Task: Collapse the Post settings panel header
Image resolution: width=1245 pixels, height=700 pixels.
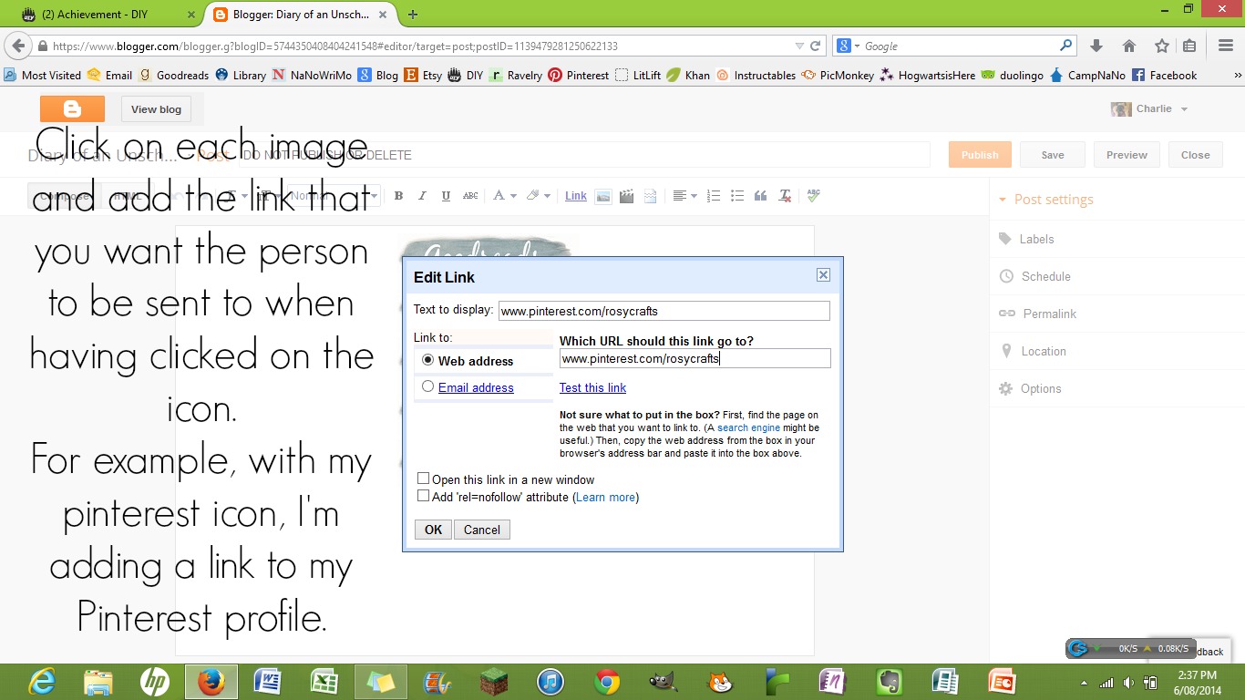Action: pos(1046,200)
